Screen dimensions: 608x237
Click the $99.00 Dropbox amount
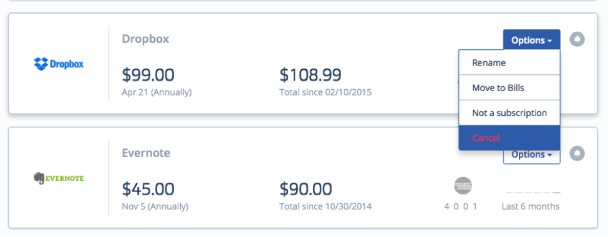click(x=148, y=75)
